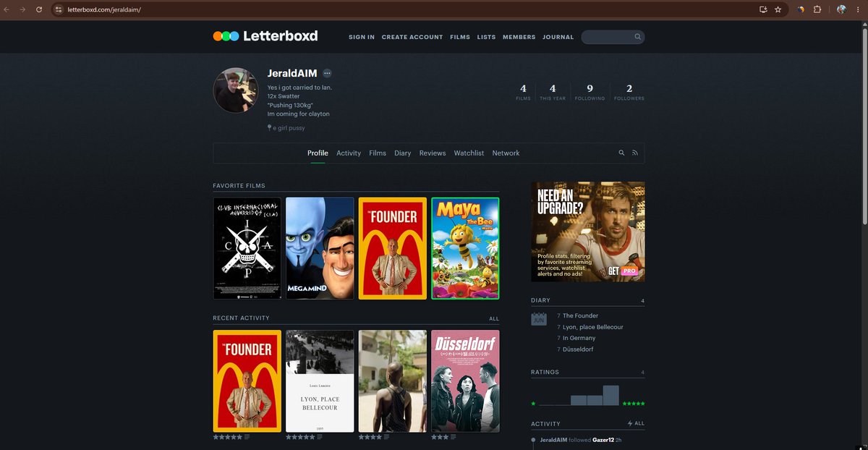Open the RSS feed icon
Screen dimensions: 868x450
[635, 153]
